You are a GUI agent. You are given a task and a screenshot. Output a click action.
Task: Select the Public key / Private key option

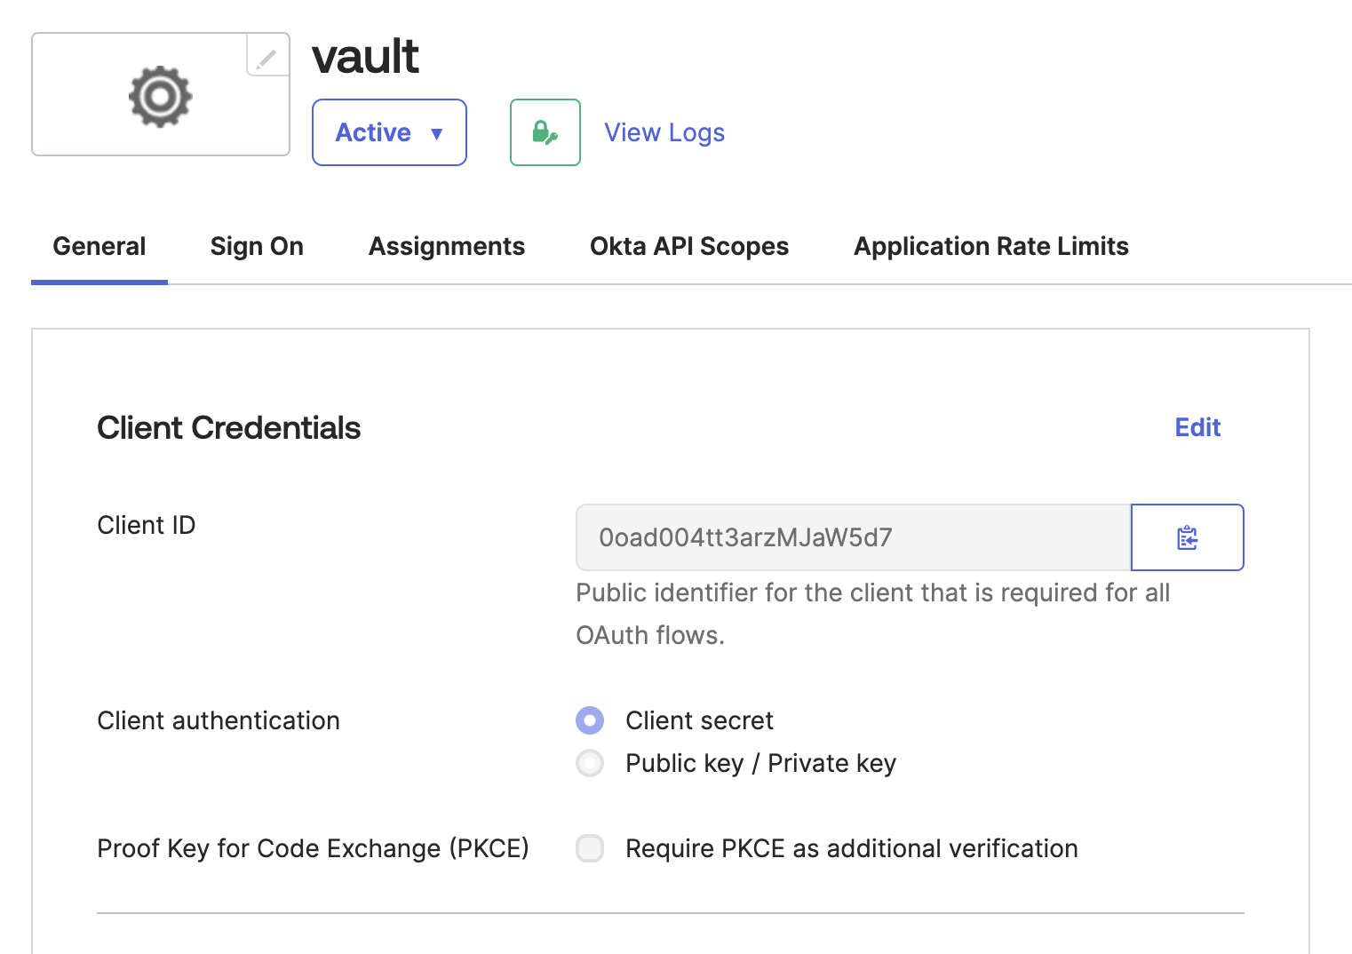(x=590, y=763)
